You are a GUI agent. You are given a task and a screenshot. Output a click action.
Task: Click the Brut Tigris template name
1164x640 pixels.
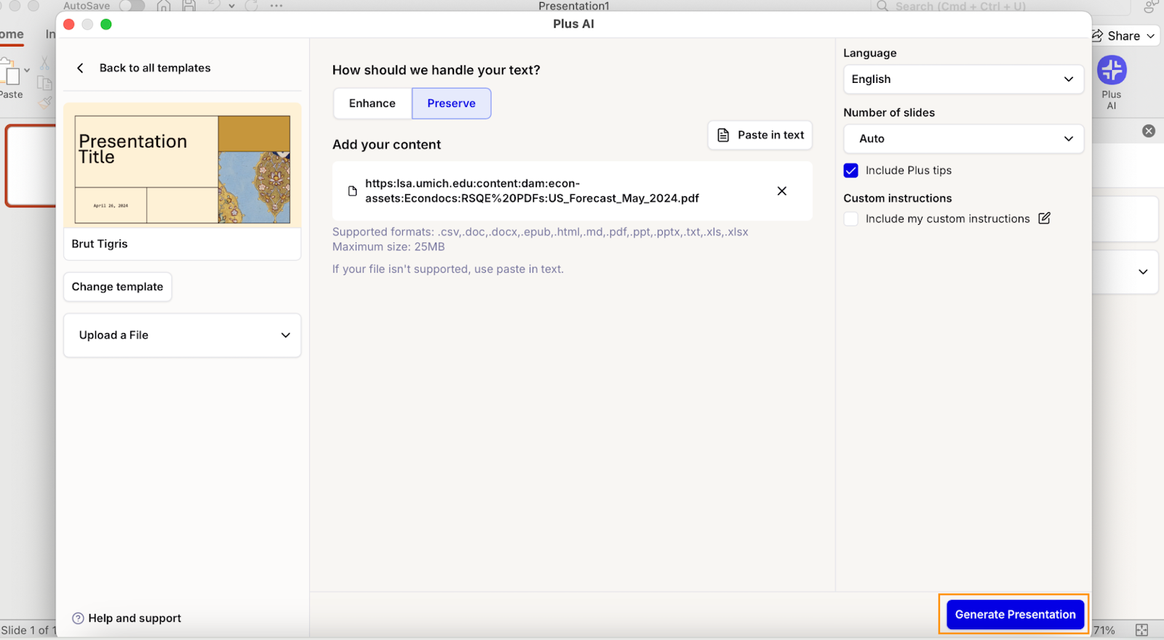tap(100, 244)
